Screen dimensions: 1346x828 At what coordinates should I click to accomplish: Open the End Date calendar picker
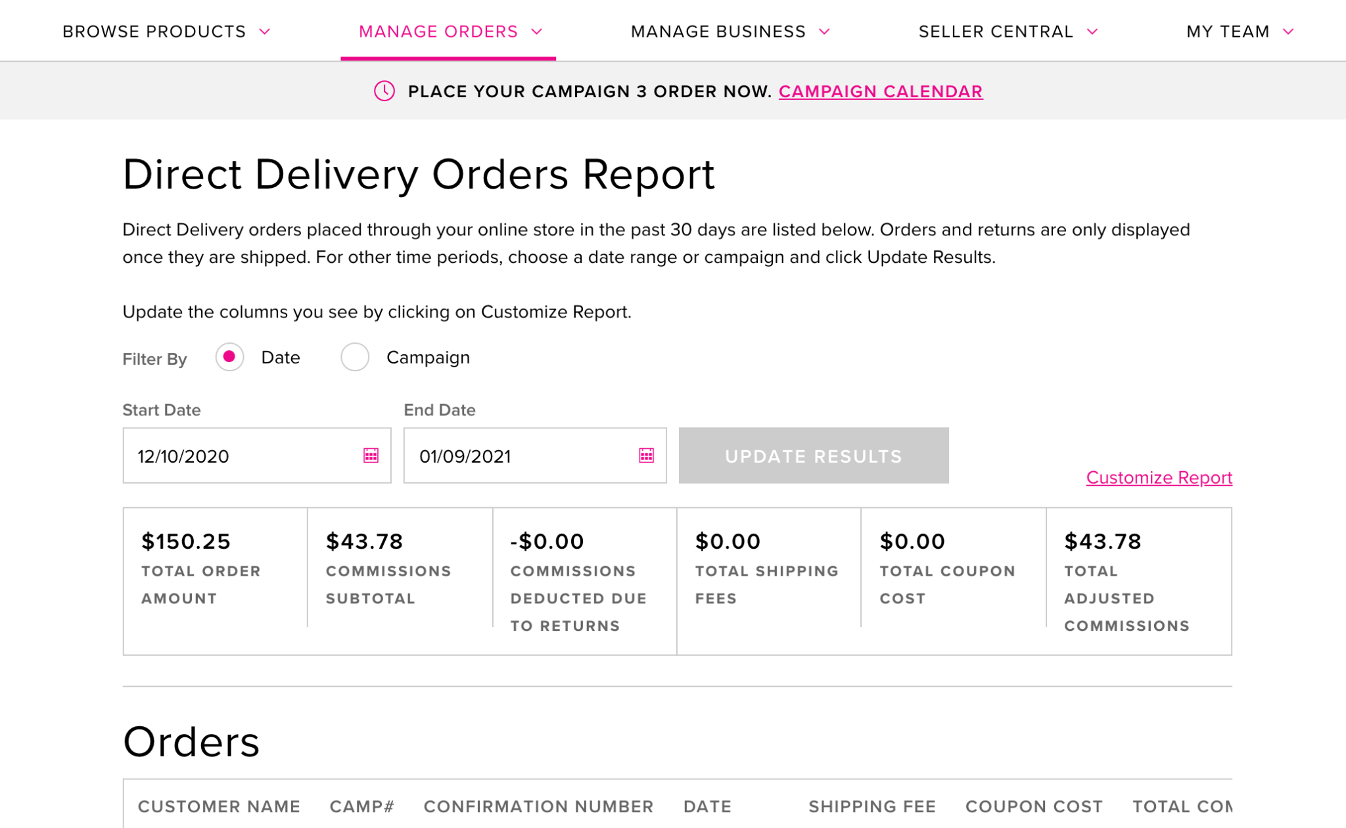coord(647,454)
